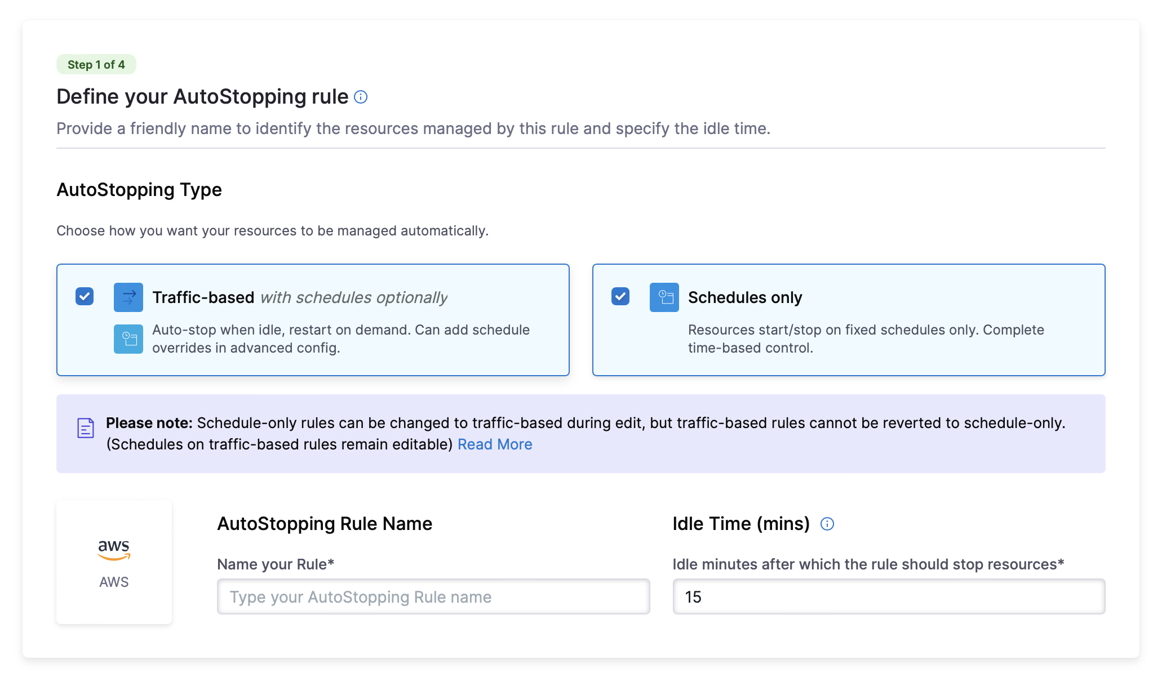This screenshot has height=677, width=1153.
Task: Open the Read More link
Action: coord(494,444)
